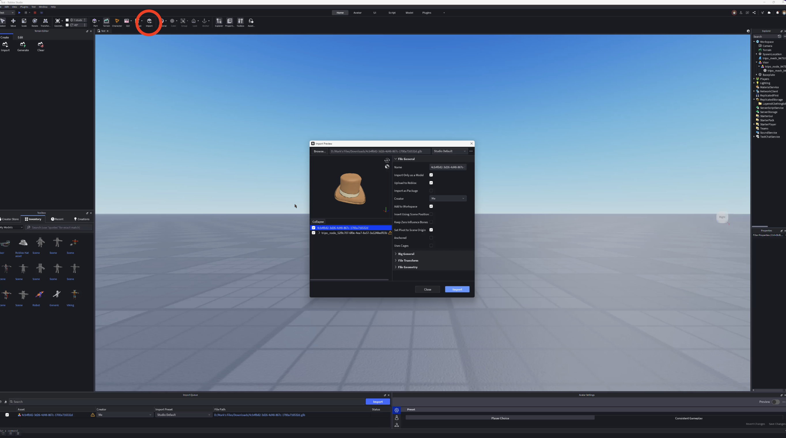Open the Terrain editor tool
Viewport: 786px width, 438px height.
pyautogui.click(x=106, y=22)
